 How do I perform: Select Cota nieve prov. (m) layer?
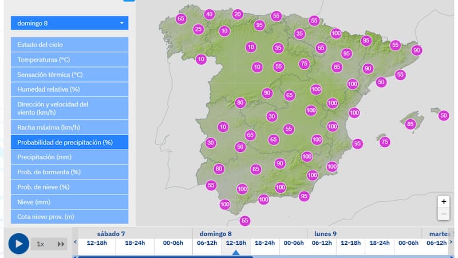pos(69,217)
